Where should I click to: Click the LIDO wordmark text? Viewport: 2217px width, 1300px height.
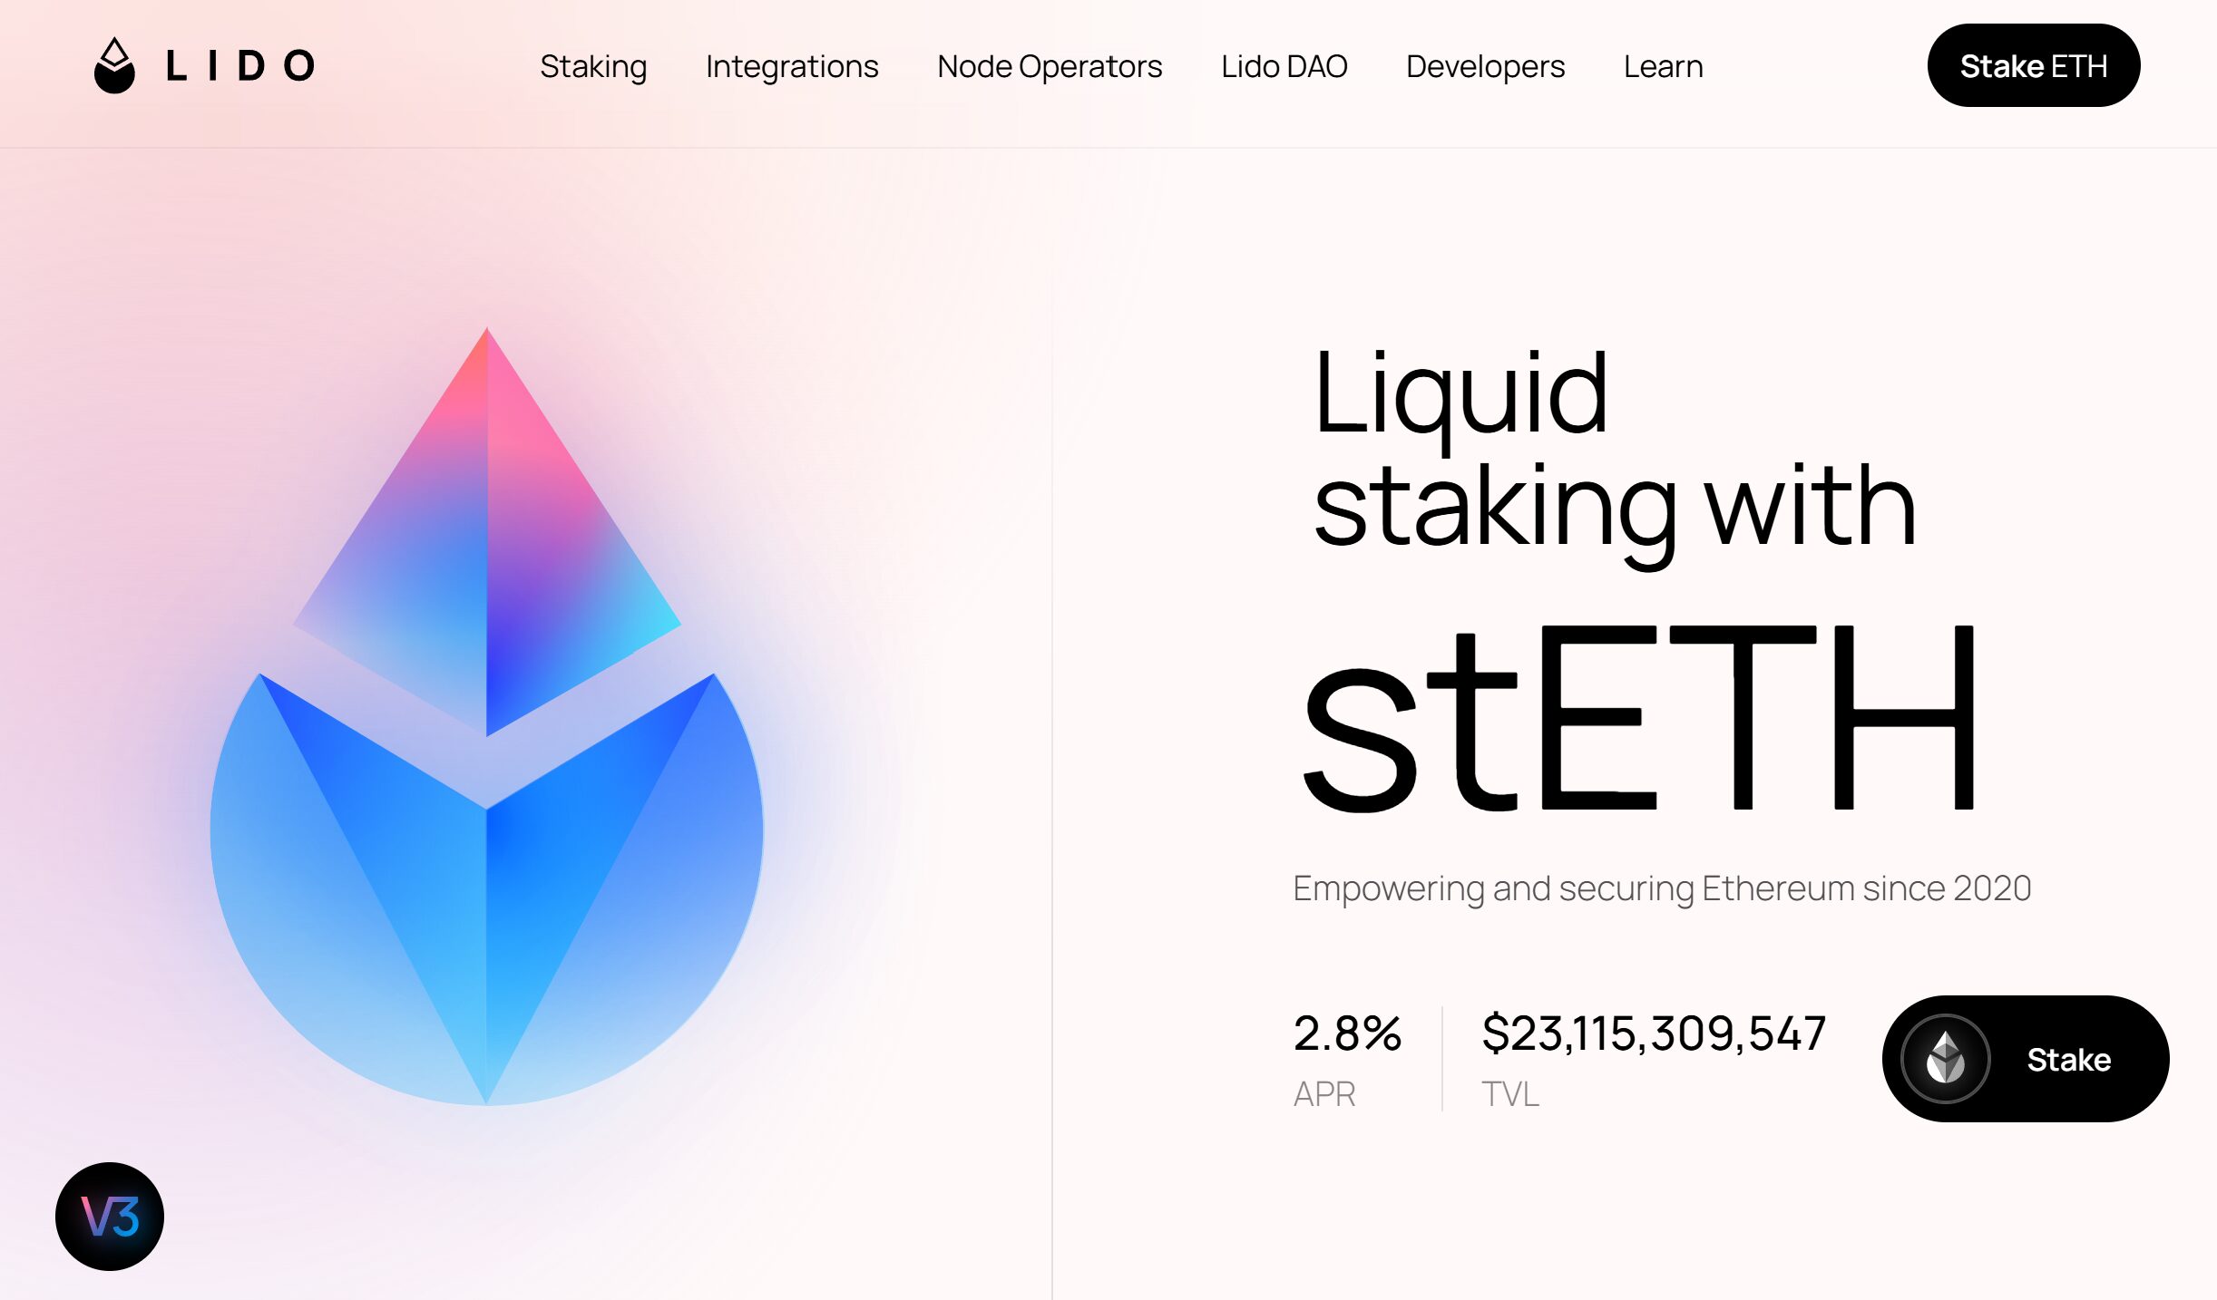tap(240, 66)
